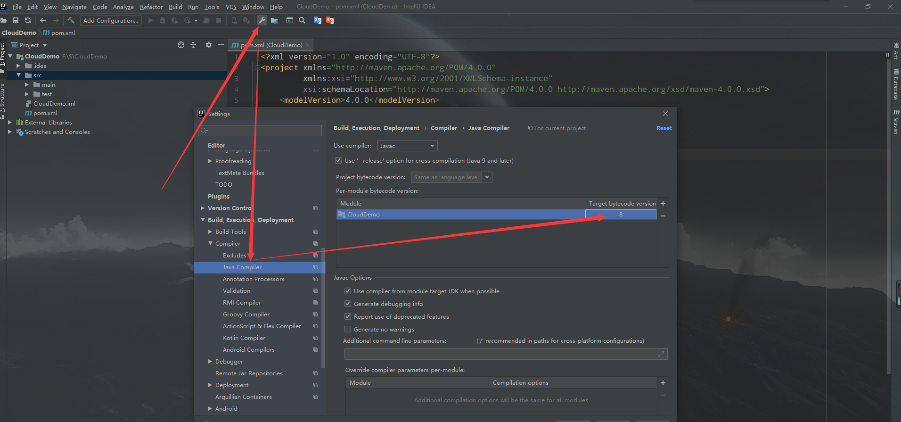Open the 'Use compiler' Javac dropdown
Viewport: 901px width, 422px height.
pos(407,146)
